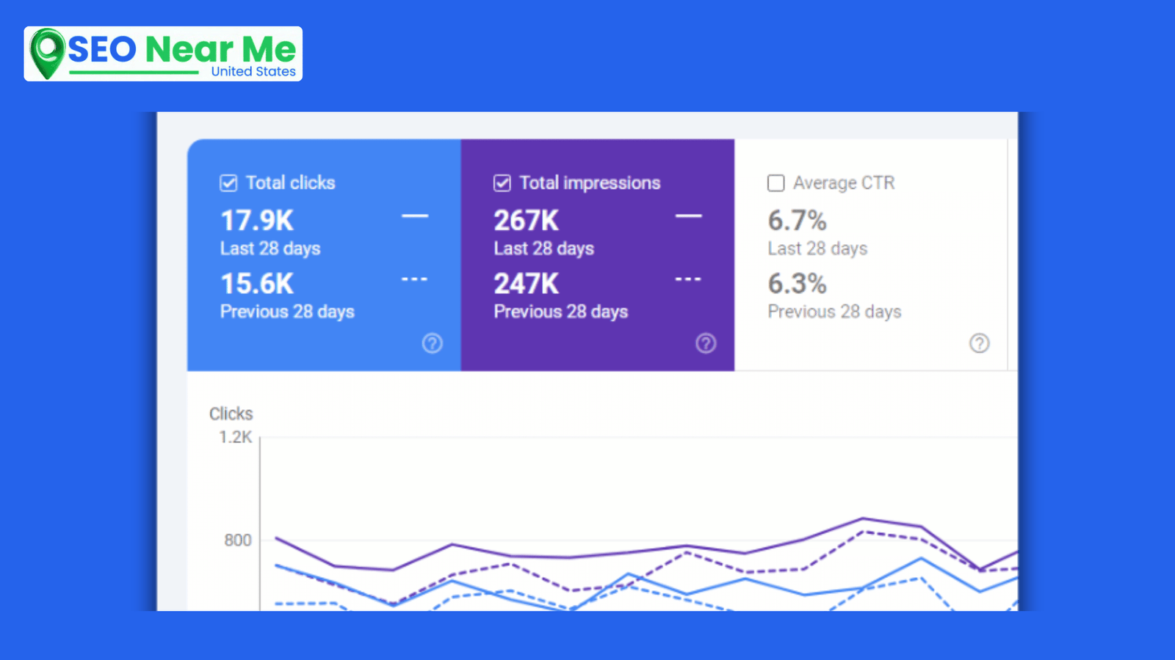
Task: Click the 1.2K y-axis label
Action: click(235, 437)
